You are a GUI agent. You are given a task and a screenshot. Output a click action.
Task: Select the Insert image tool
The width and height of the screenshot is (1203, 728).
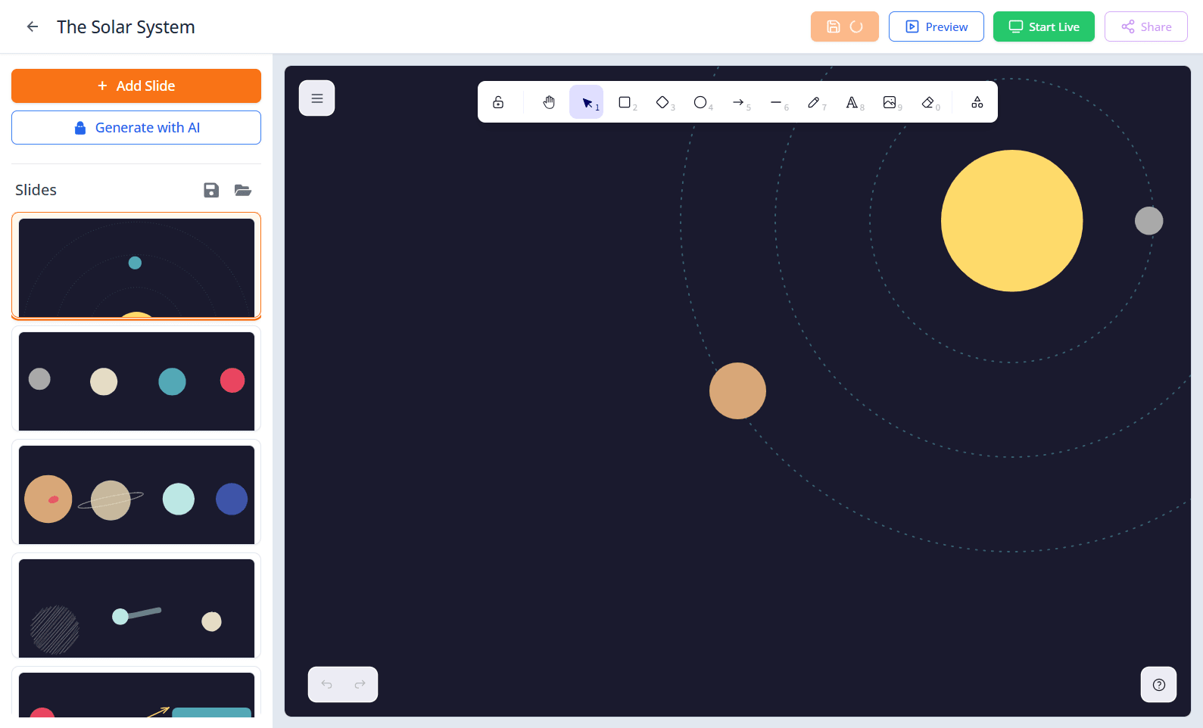[x=890, y=102]
